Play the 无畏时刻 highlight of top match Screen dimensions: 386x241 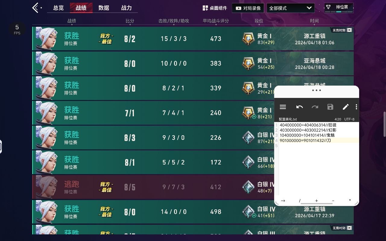tap(342, 30)
